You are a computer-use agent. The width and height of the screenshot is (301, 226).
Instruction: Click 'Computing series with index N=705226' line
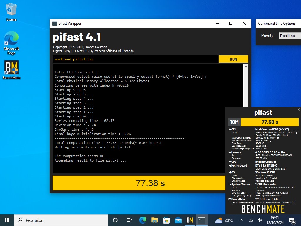(x=92, y=85)
